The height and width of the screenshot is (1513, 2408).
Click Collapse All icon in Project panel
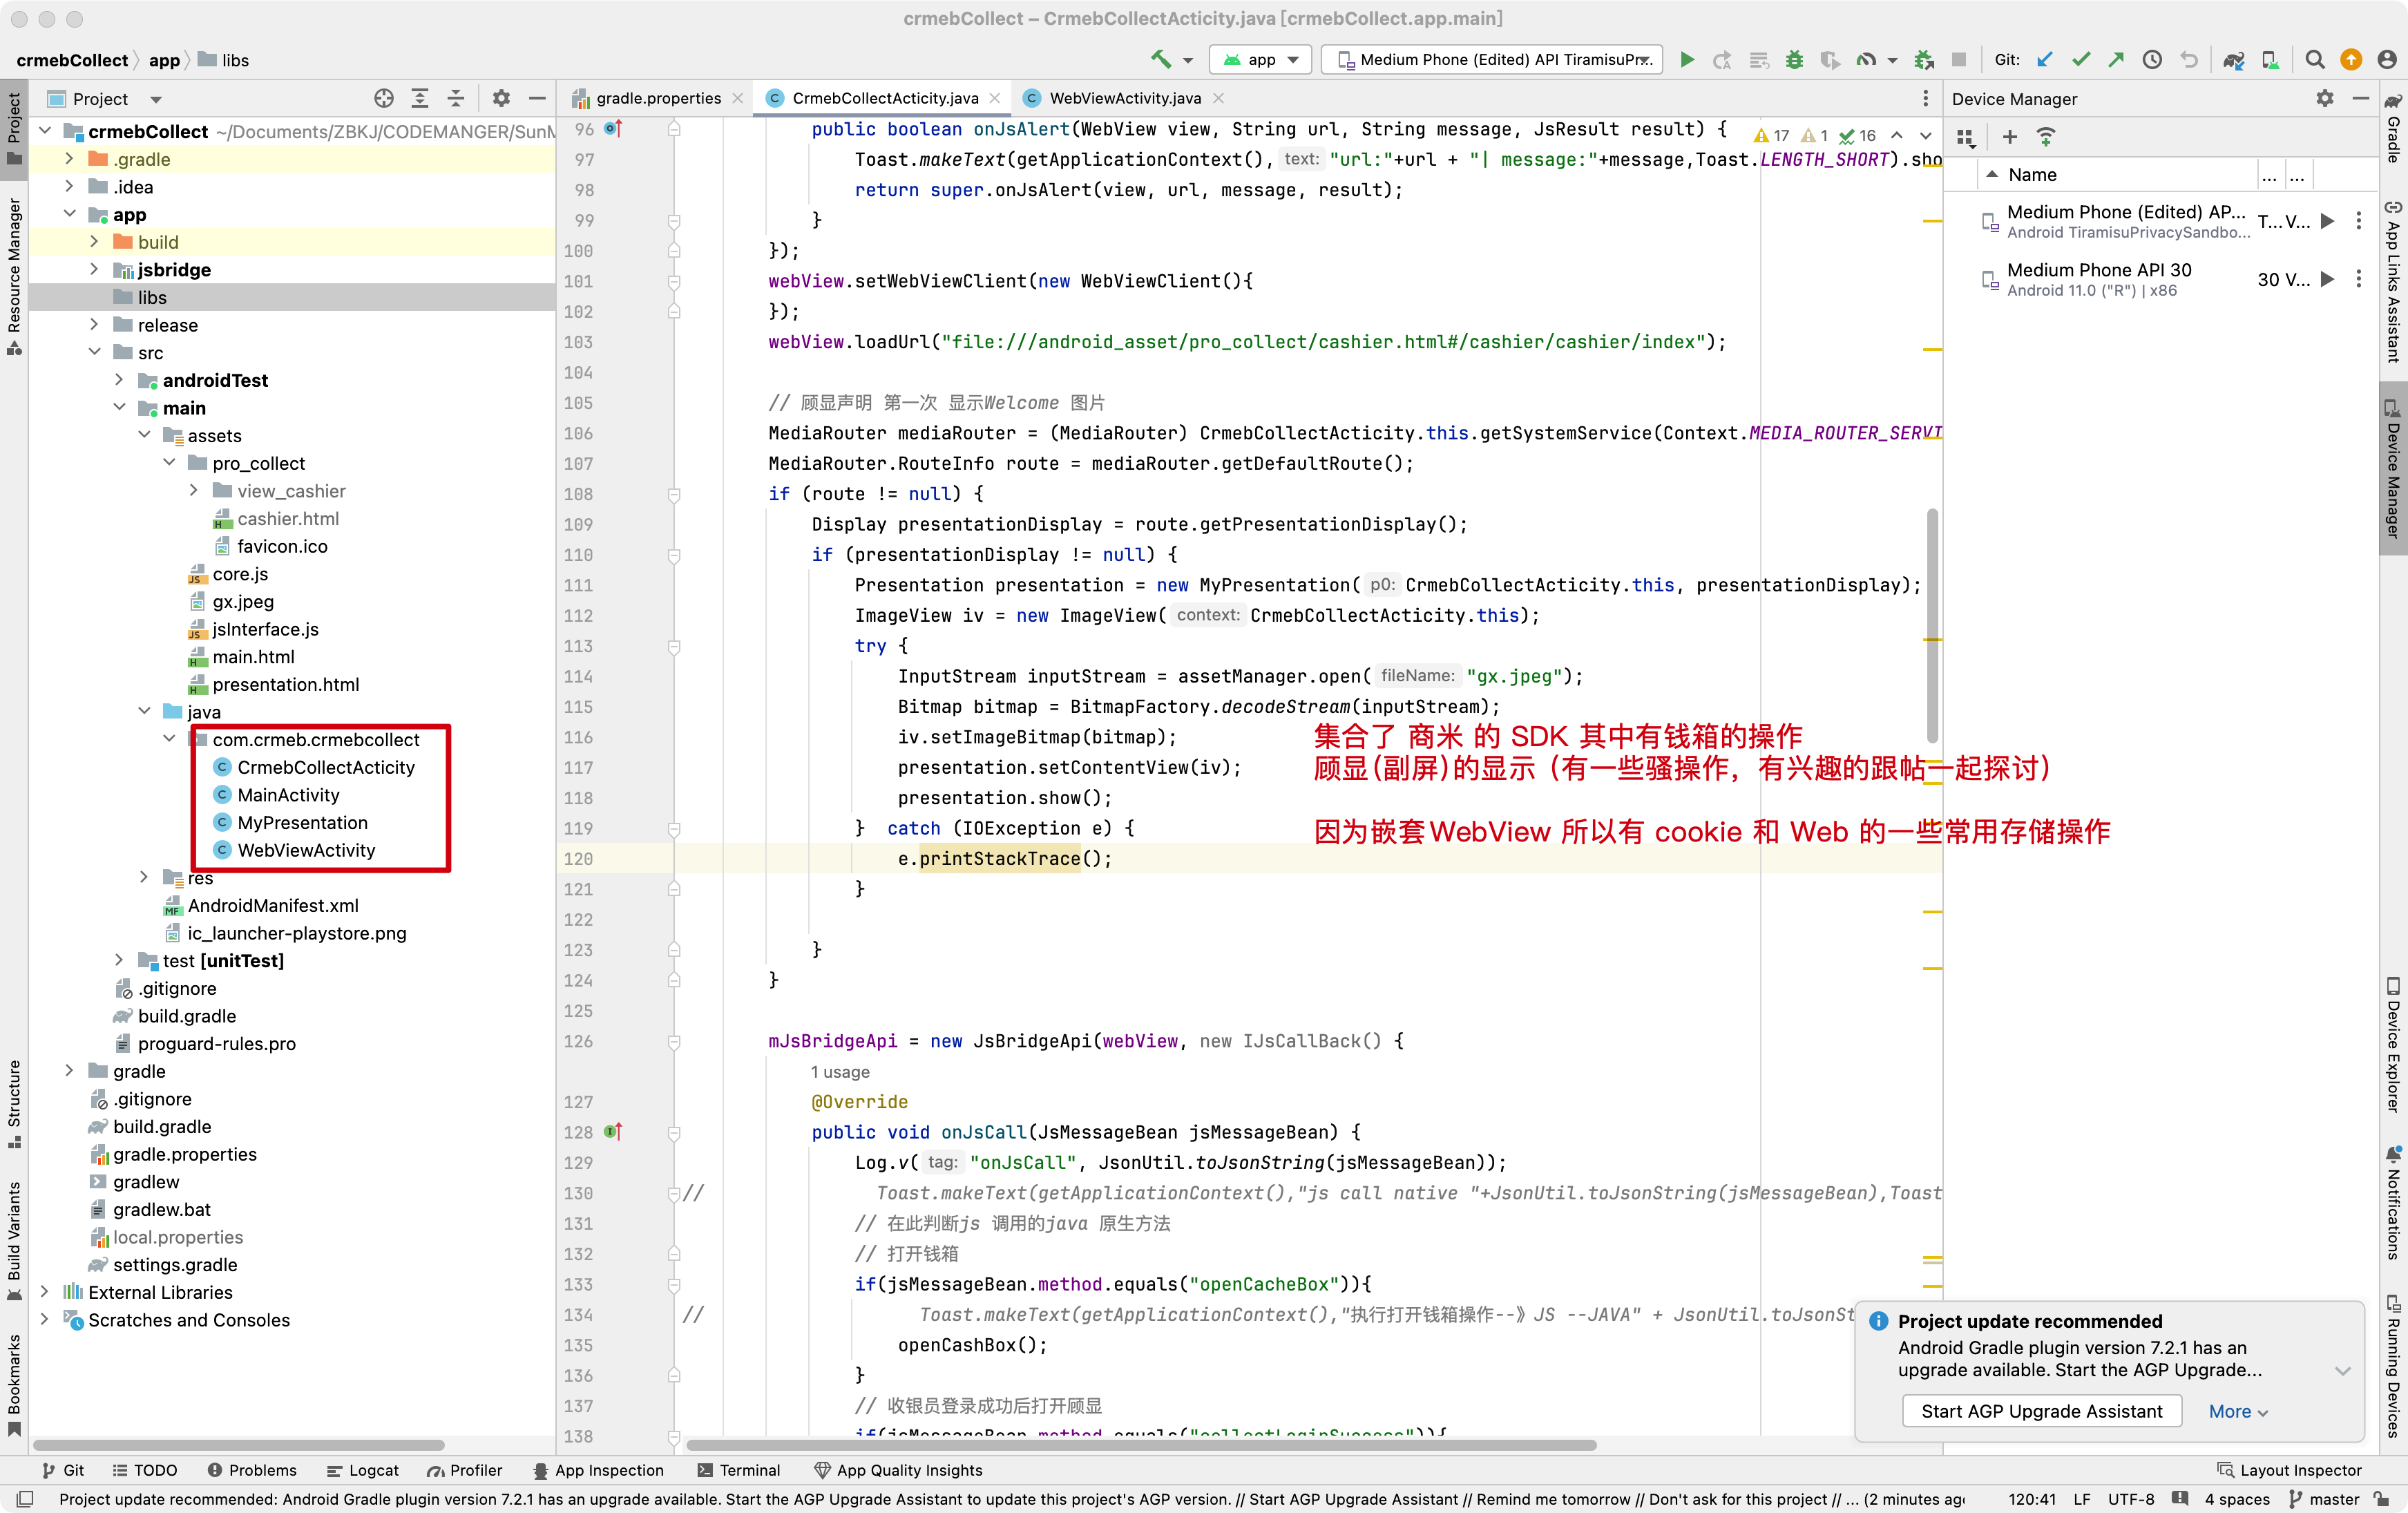[456, 98]
